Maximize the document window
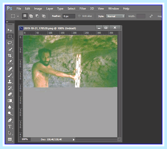 point(106,28)
